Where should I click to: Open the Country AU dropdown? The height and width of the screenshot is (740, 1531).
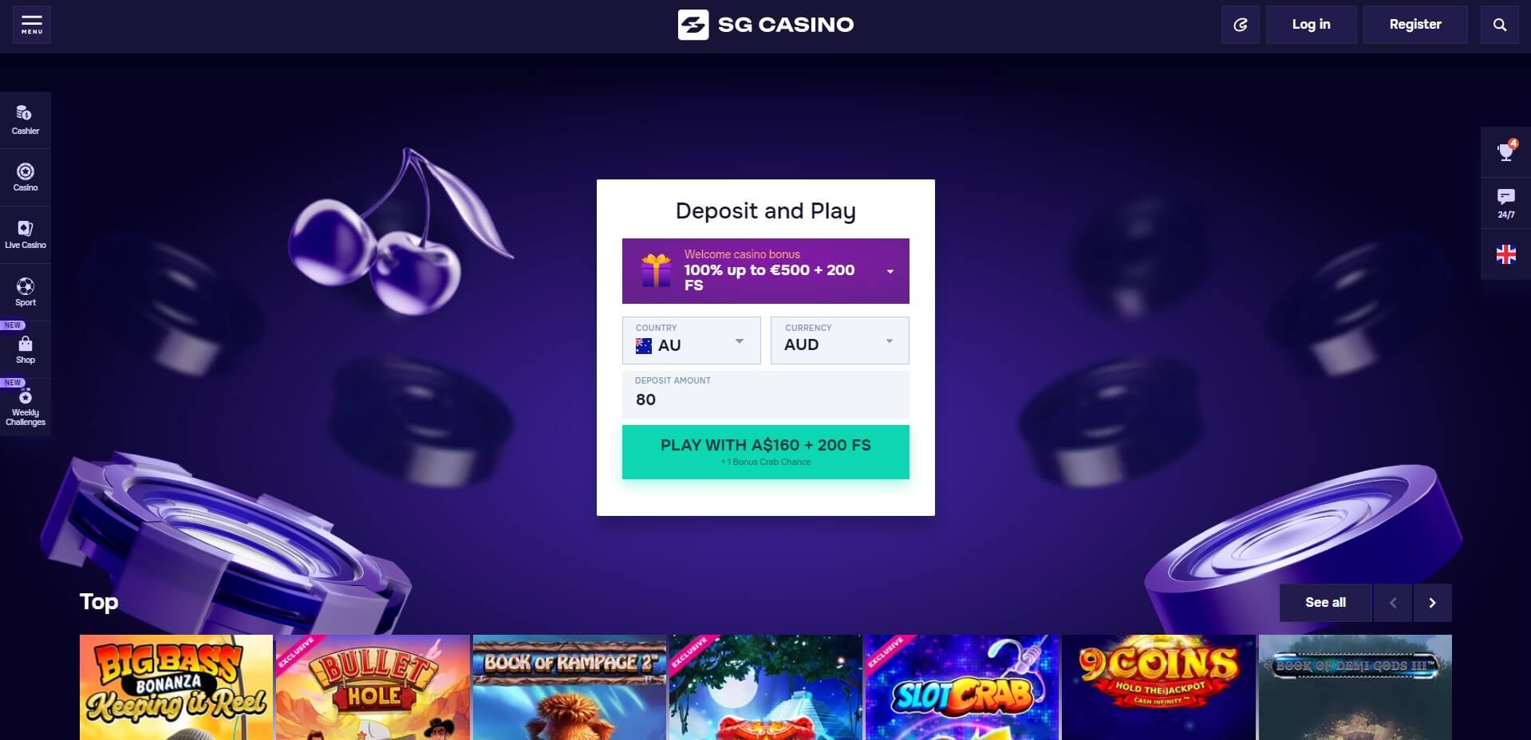pos(691,340)
